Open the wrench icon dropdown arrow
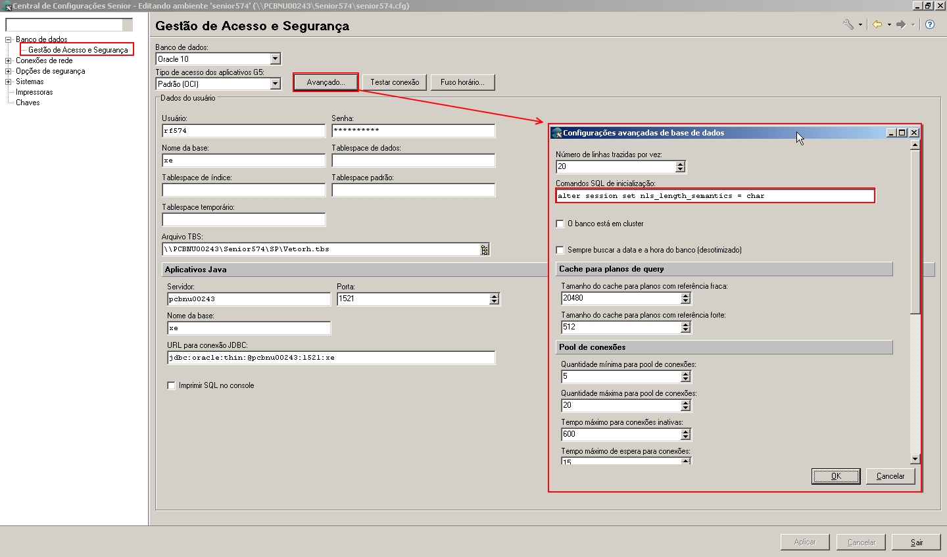947x557 pixels. pyautogui.click(x=860, y=25)
